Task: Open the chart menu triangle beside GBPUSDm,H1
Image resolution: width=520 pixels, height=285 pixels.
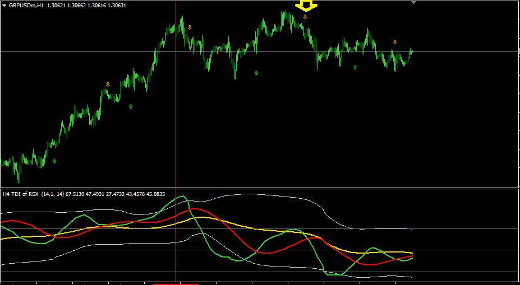Action: pos(4,6)
